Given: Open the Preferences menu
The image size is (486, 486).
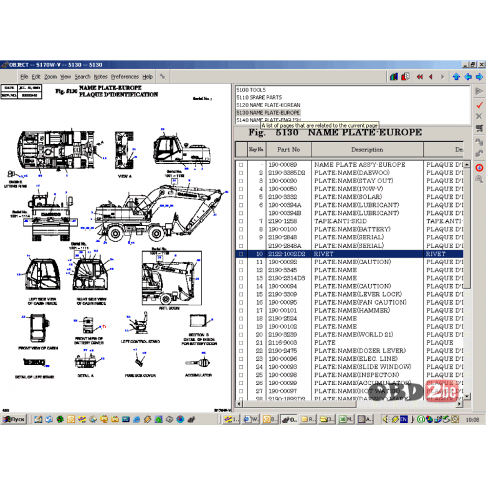Looking at the screenshot, I should tap(125, 77).
